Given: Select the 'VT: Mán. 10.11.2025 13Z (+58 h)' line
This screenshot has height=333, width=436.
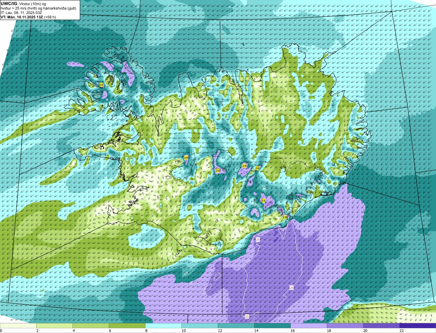Looking at the screenshot, I should [x=28, y=17].
